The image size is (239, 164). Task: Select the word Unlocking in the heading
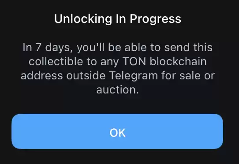(83, 19)
